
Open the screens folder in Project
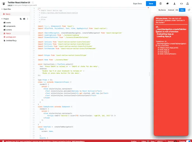coord(9,30)
